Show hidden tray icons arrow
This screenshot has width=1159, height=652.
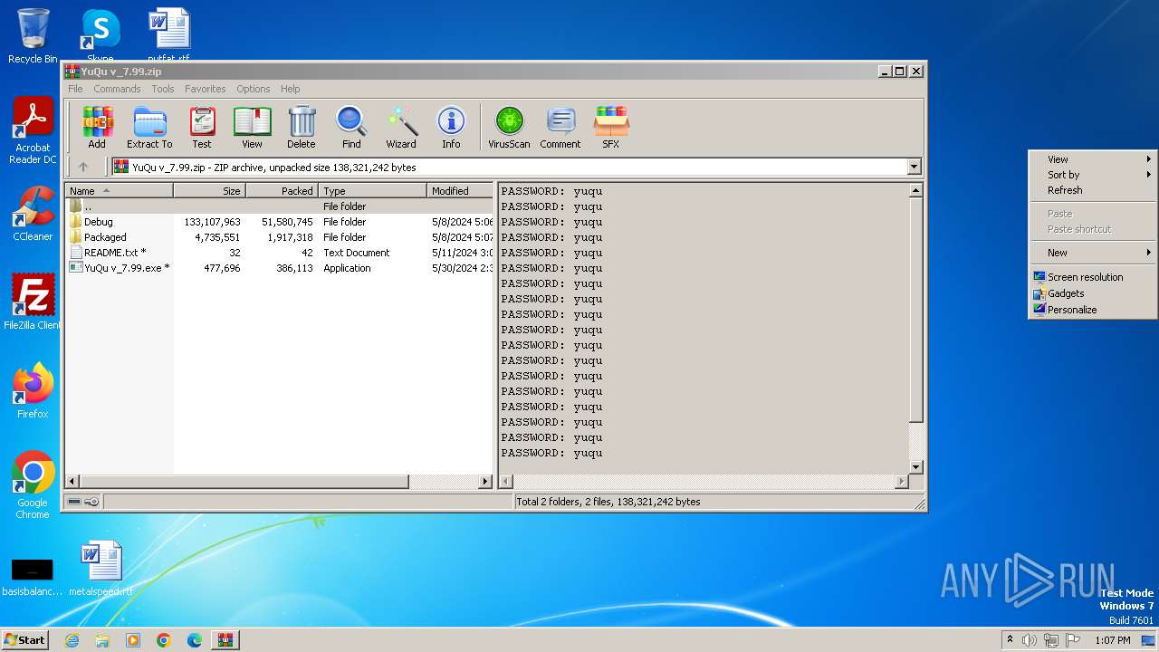click(1010, 640)
